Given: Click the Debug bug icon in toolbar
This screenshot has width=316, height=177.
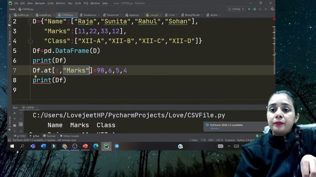Looking at the screenshot, I should 255,9.
